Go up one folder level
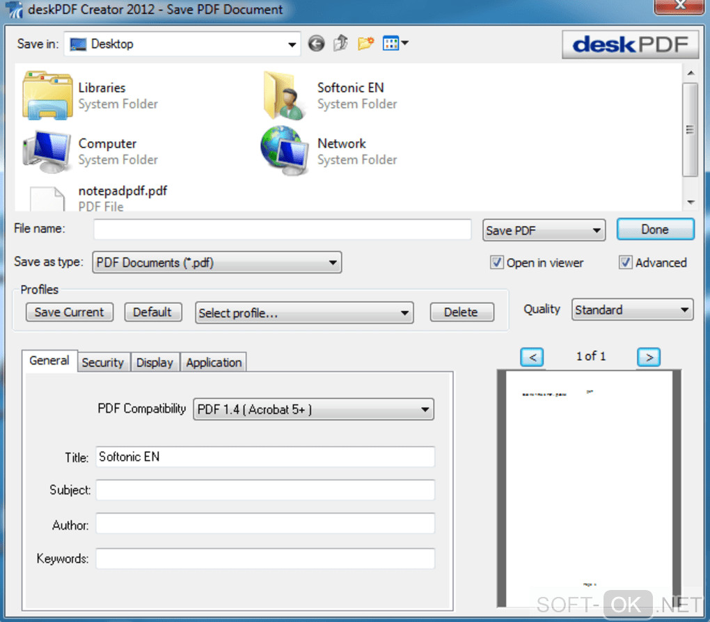Image resolution: width=710 pixels, height=622 pixels. [x=340, y=43]
